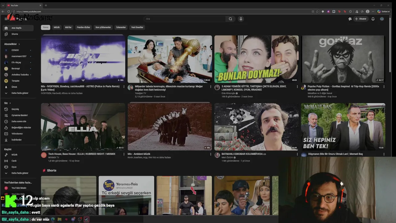Click the search magnifier button
The image size is (396, 223).
tap(230, 19)
